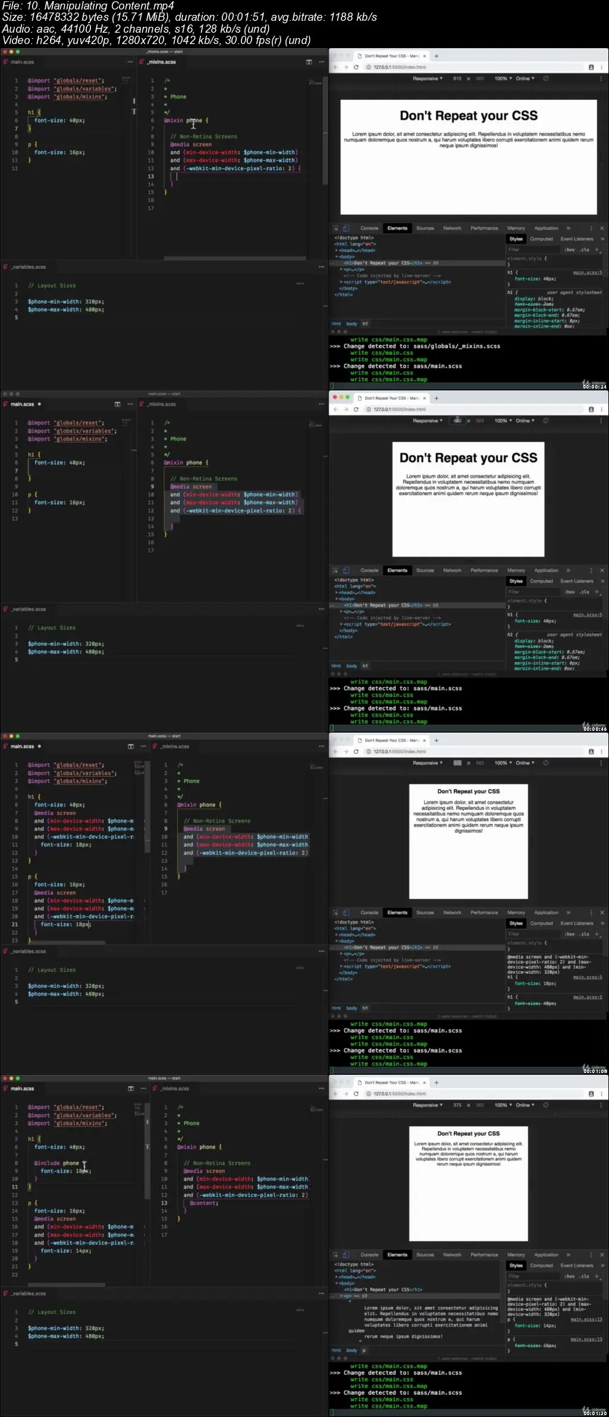Click "@content;" line in 00:01:30 frame mixins editor
This screenshot has width=609, height=1417.
(204, 1203)
